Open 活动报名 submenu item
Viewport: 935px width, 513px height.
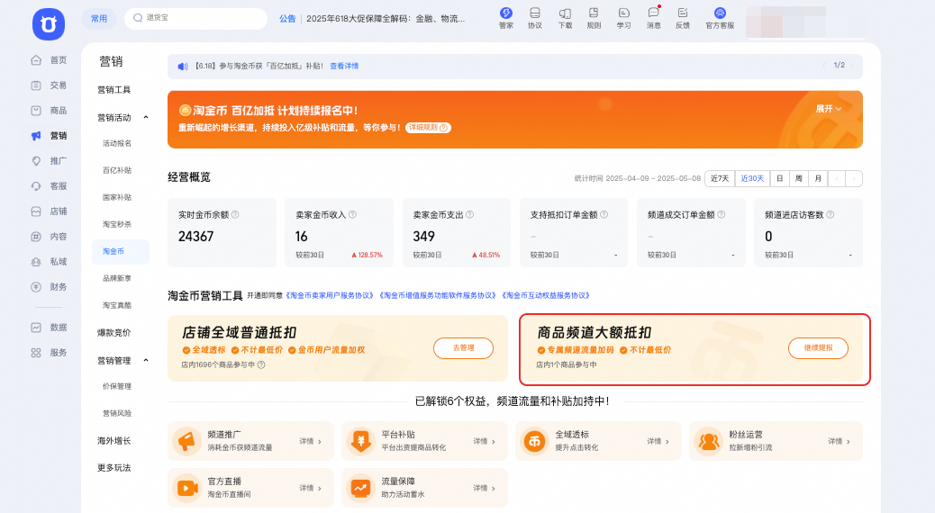pyautogui.click(x=117, y=144)
